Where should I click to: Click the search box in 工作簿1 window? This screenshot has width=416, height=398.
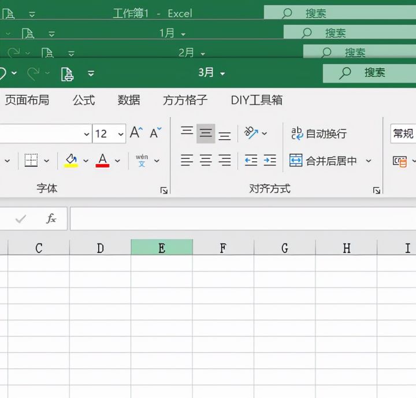click(340, 13)
